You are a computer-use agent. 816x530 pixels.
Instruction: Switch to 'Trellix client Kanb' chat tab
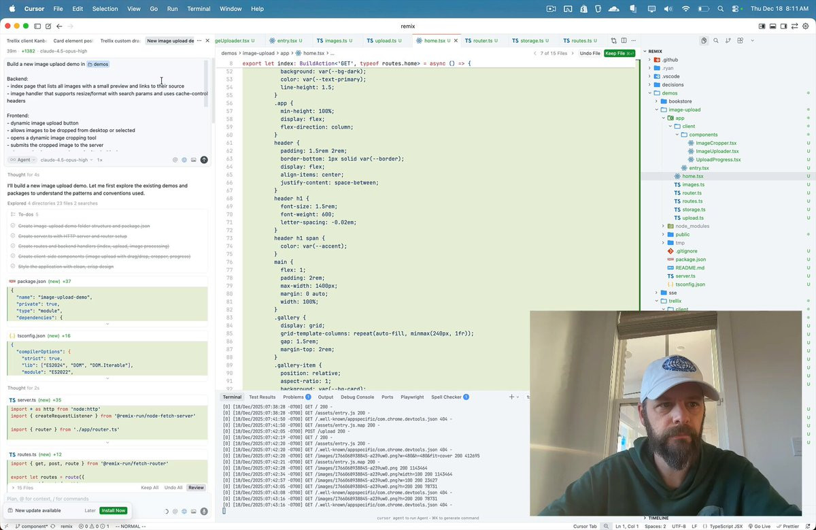click(26, 41)
